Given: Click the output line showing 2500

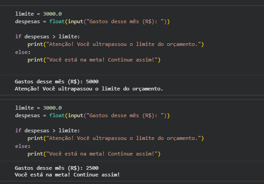Looking at the screenshot, I should click(57, 168).
